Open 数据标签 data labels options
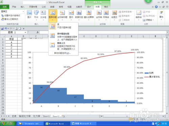The image size is (169, 126). tap(79, 15)
